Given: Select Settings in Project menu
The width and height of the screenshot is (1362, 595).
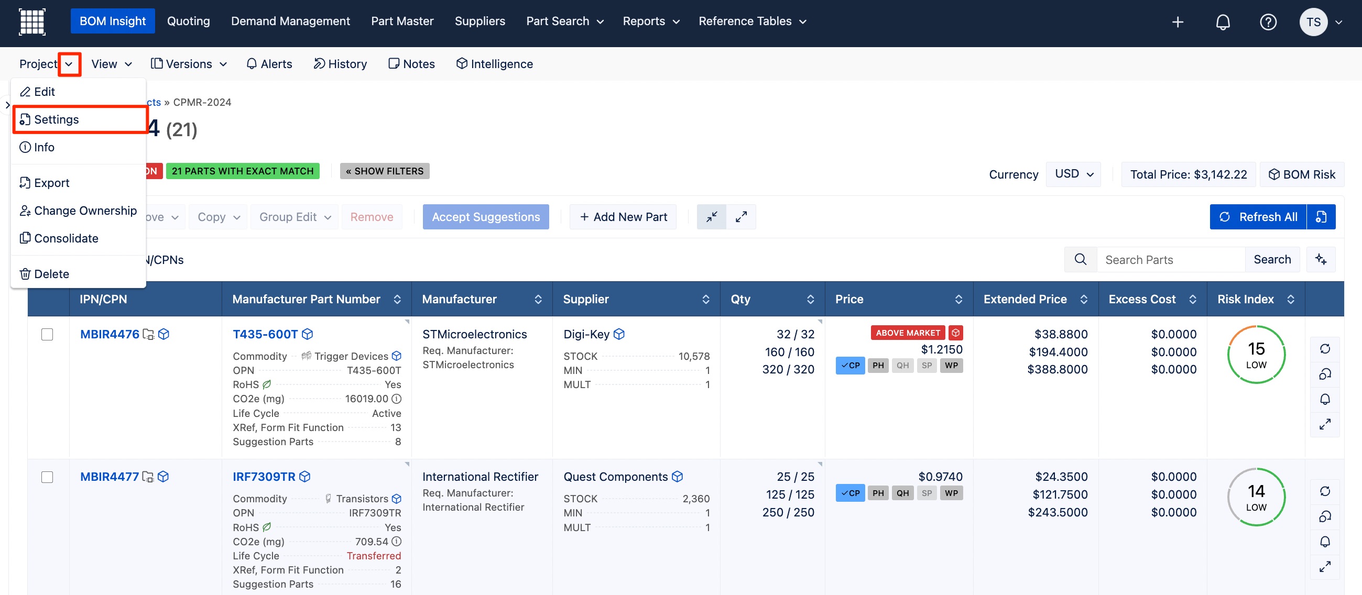Looking at the screenshot, I should [79, 119].
